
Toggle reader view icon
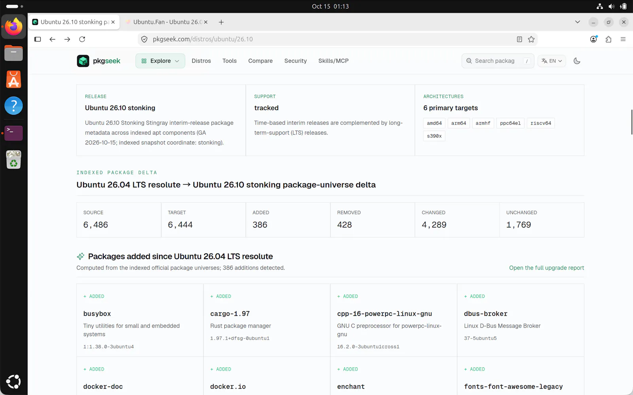(x=519, y=39)
